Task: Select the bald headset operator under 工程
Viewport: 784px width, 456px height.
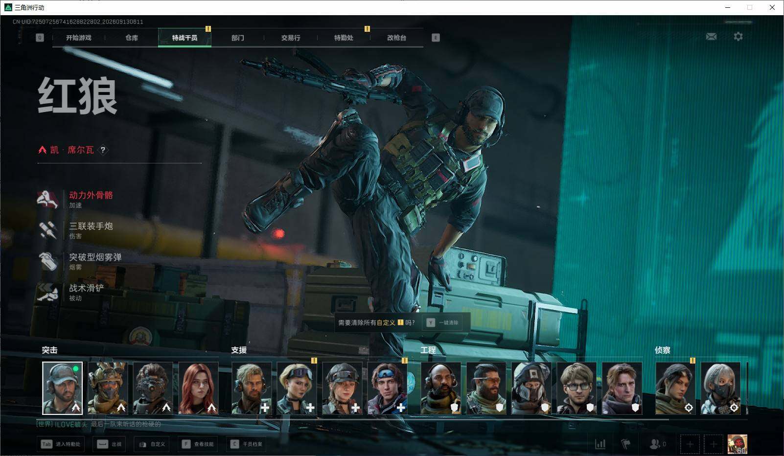Action: coord(441,388)
